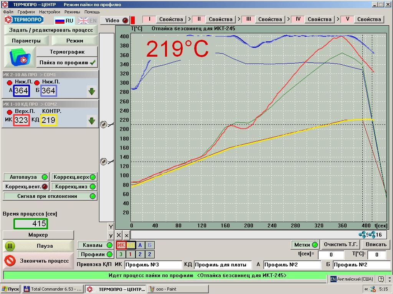Switch language to English flag EN
This screenshot has width=393, height=294.
(x=87, y=21)
